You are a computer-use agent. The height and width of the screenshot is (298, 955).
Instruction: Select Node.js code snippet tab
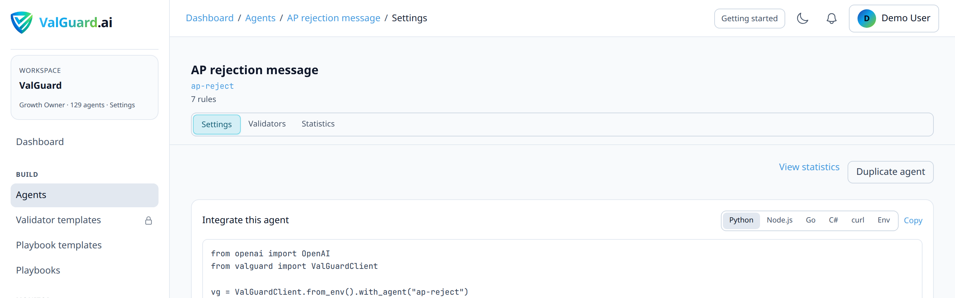(779, 220)
